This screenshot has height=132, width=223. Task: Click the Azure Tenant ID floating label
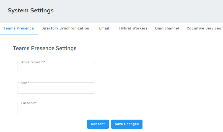[x=32, y=62]
